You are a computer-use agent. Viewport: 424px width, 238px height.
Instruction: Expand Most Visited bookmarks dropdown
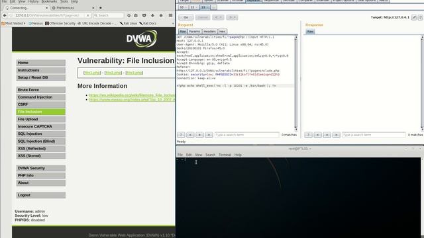tap(13, 24)
